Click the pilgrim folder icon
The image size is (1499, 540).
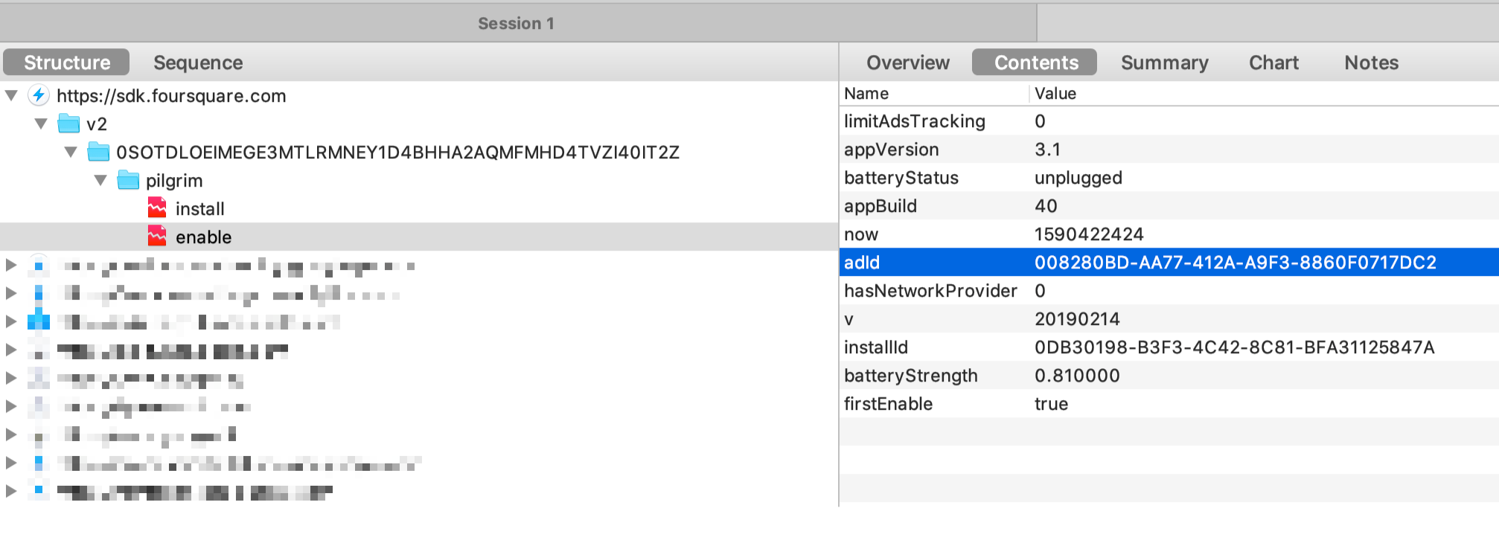(x=128, y=180)
